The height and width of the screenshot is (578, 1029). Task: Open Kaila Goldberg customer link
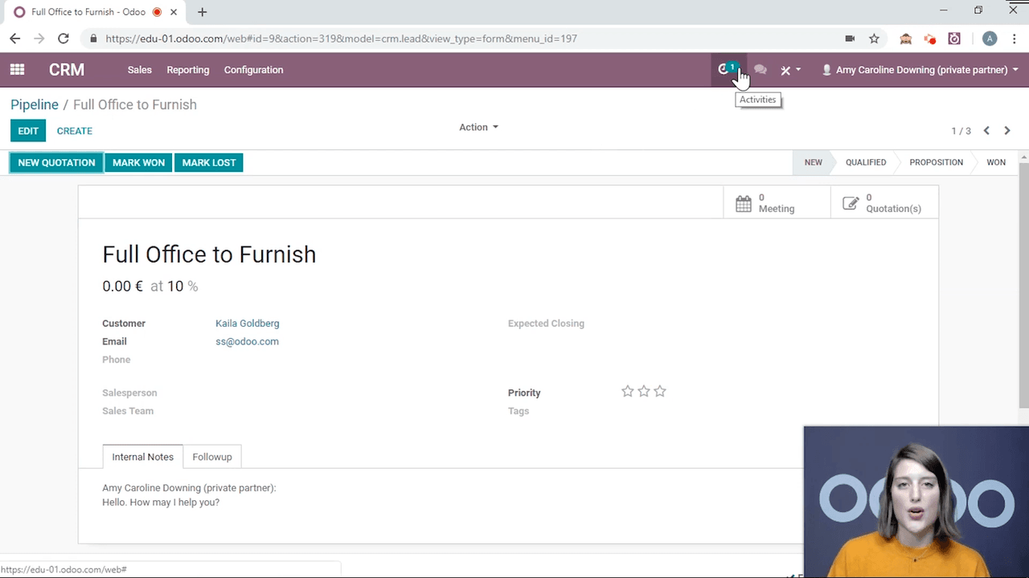tap(248, 324)
